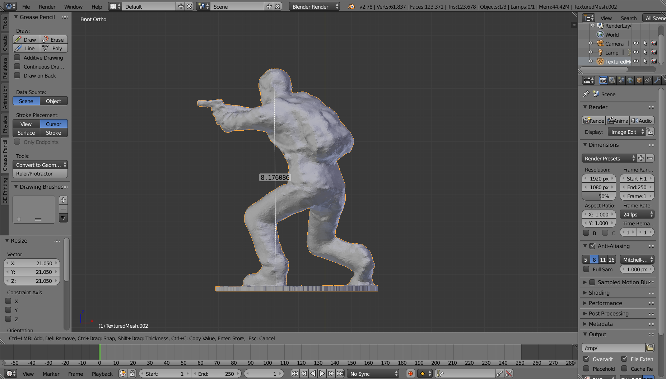Open the Render Layers properties tab

coord(612,80)
